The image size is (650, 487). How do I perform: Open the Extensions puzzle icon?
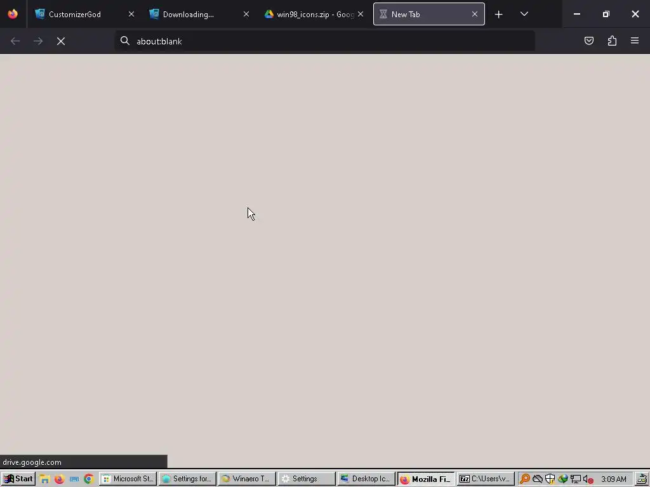(612, 41)
